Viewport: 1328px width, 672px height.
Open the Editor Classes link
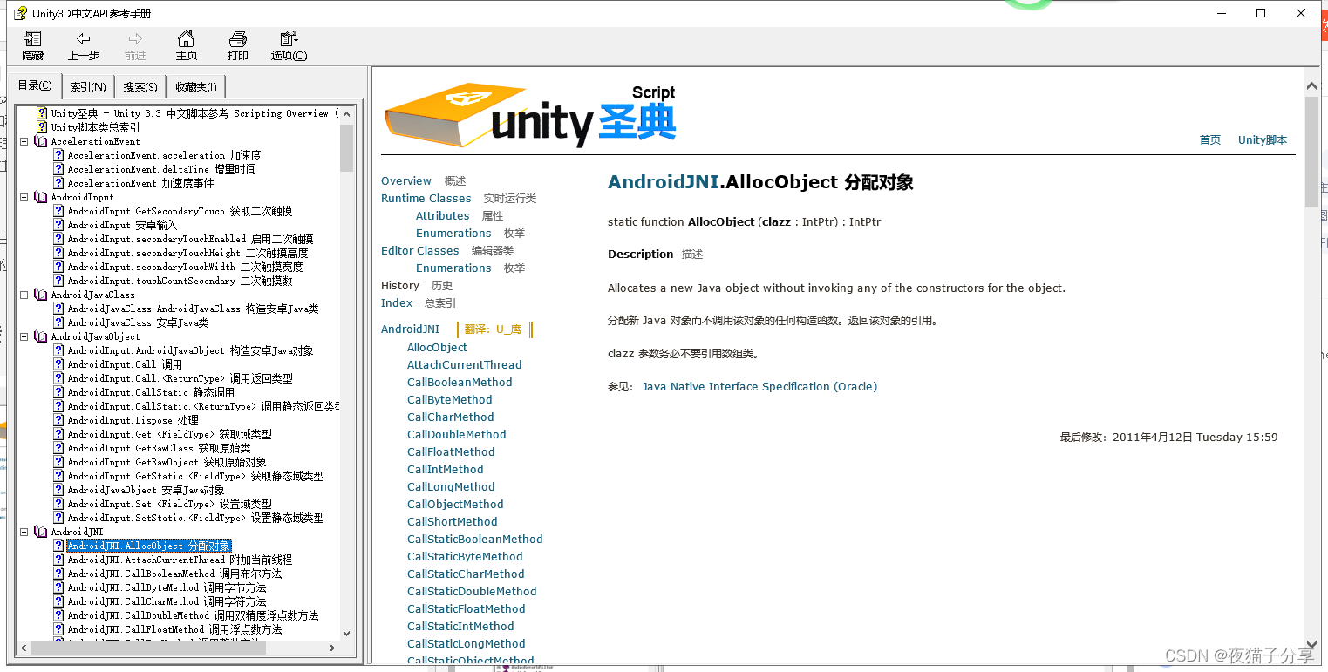(x=419, y=250)
